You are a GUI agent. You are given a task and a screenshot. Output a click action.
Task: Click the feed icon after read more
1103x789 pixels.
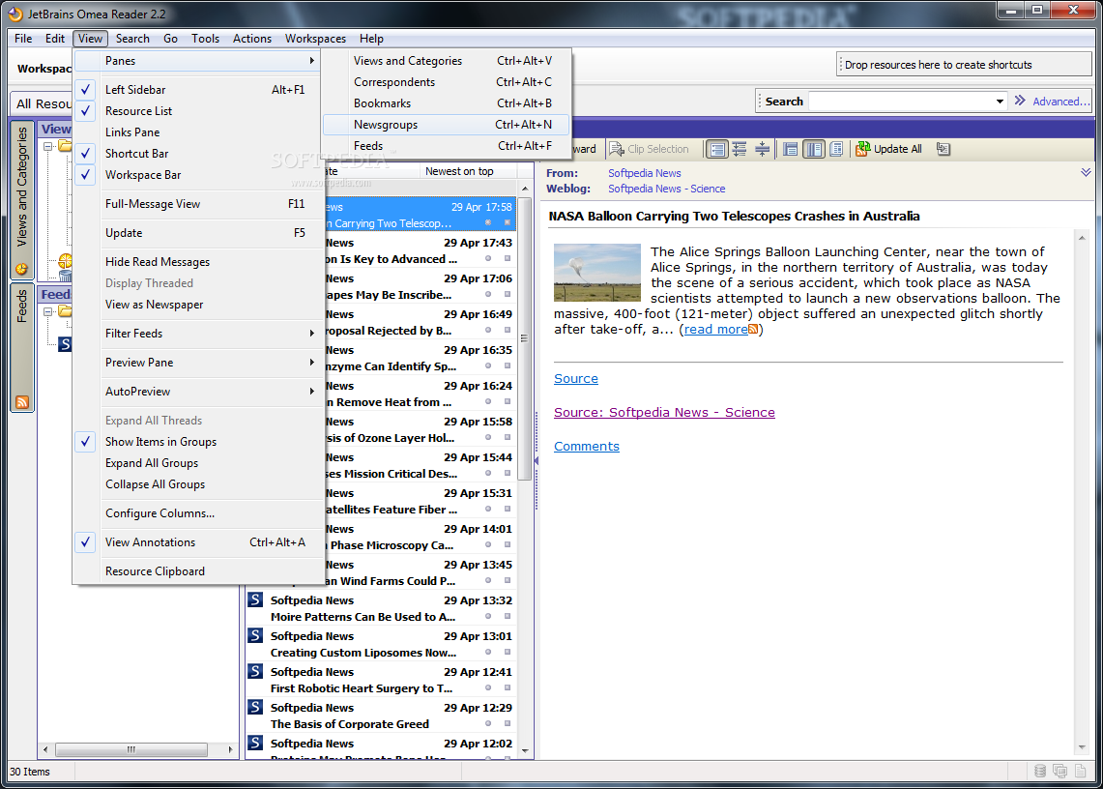753,330
